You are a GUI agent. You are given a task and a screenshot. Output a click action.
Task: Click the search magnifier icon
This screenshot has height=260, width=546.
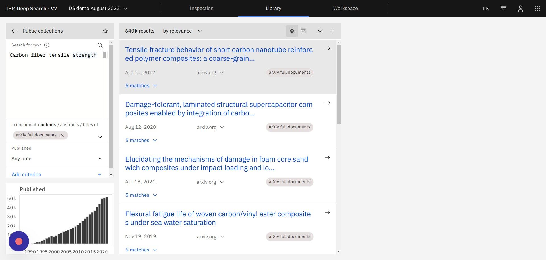[100, 45]
